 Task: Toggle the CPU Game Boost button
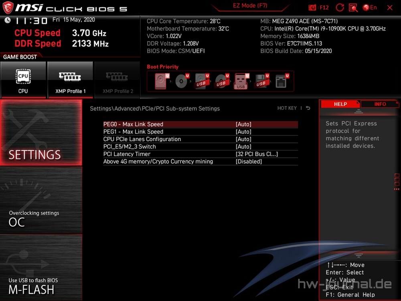point(23,80)
